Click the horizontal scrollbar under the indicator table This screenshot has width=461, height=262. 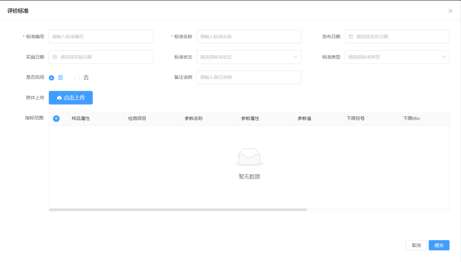point(178,210)
